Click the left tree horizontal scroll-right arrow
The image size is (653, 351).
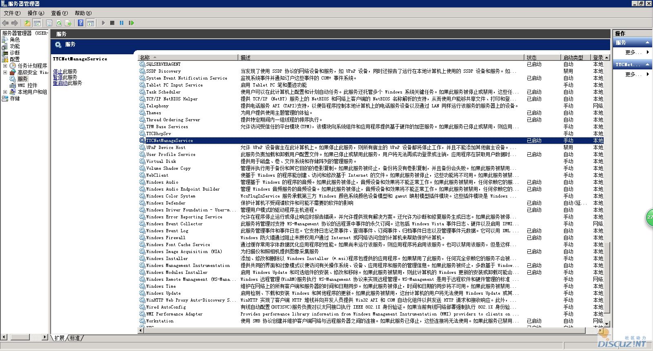point(45,337)
